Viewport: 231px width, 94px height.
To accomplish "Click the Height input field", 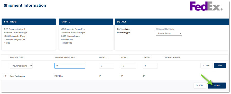I will click(107, 66).
